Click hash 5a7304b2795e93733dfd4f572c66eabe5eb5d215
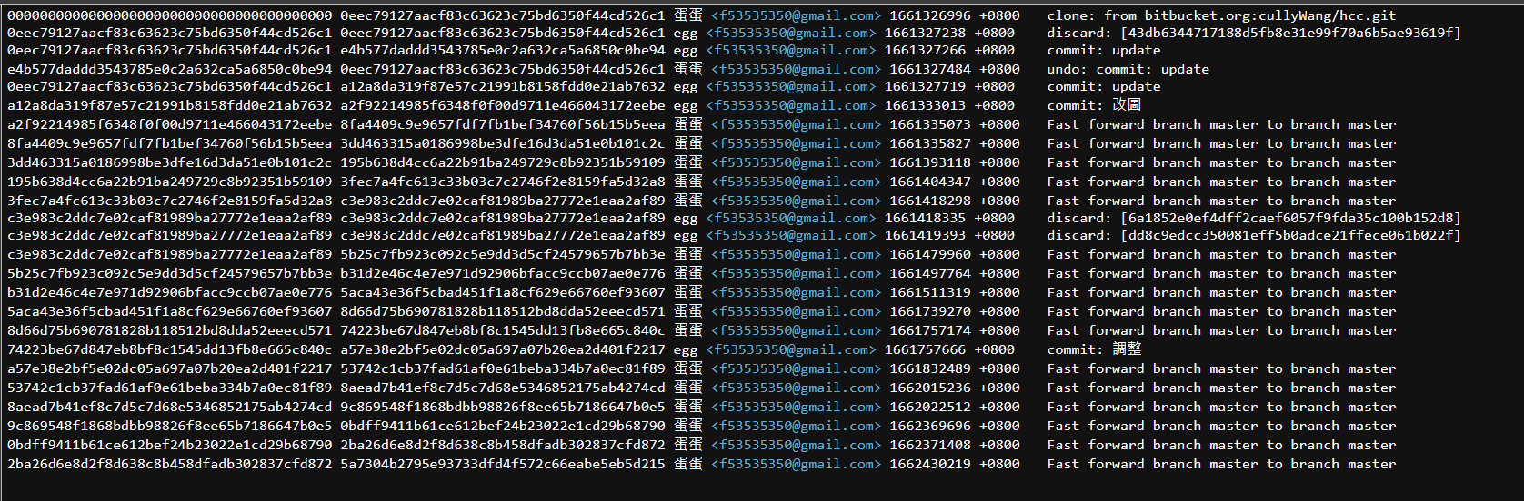1524x501 pixels. [x=503, y=464]
